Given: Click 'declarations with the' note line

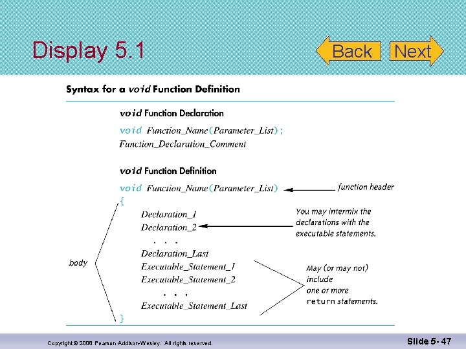Looking at the screenshot, I should (332, 222).
